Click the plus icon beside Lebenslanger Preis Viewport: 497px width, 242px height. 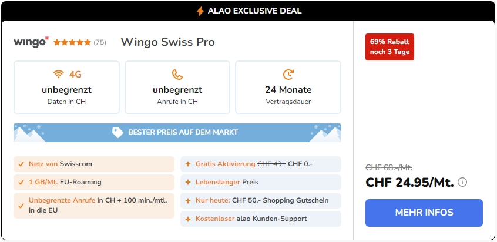click(x=188, y=183)
